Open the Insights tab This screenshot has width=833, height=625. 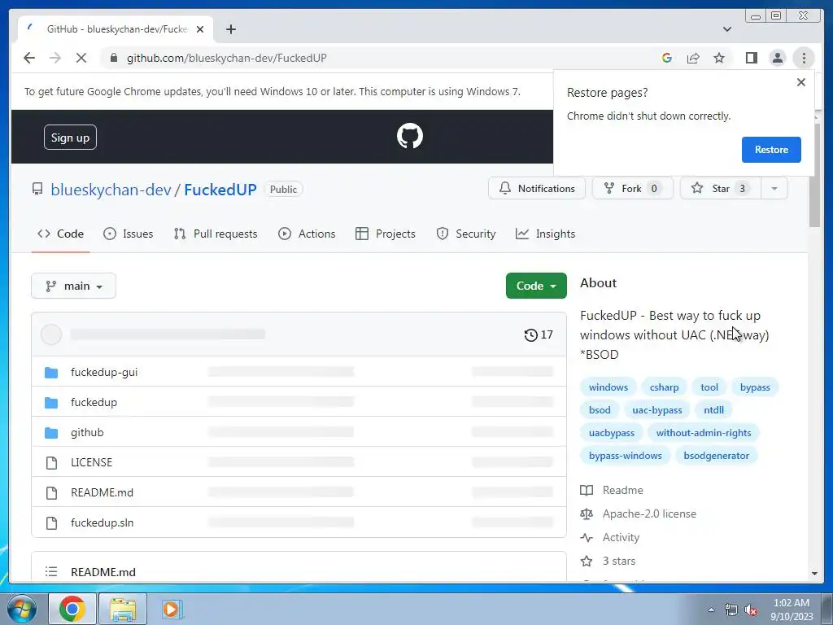point(546,234)
